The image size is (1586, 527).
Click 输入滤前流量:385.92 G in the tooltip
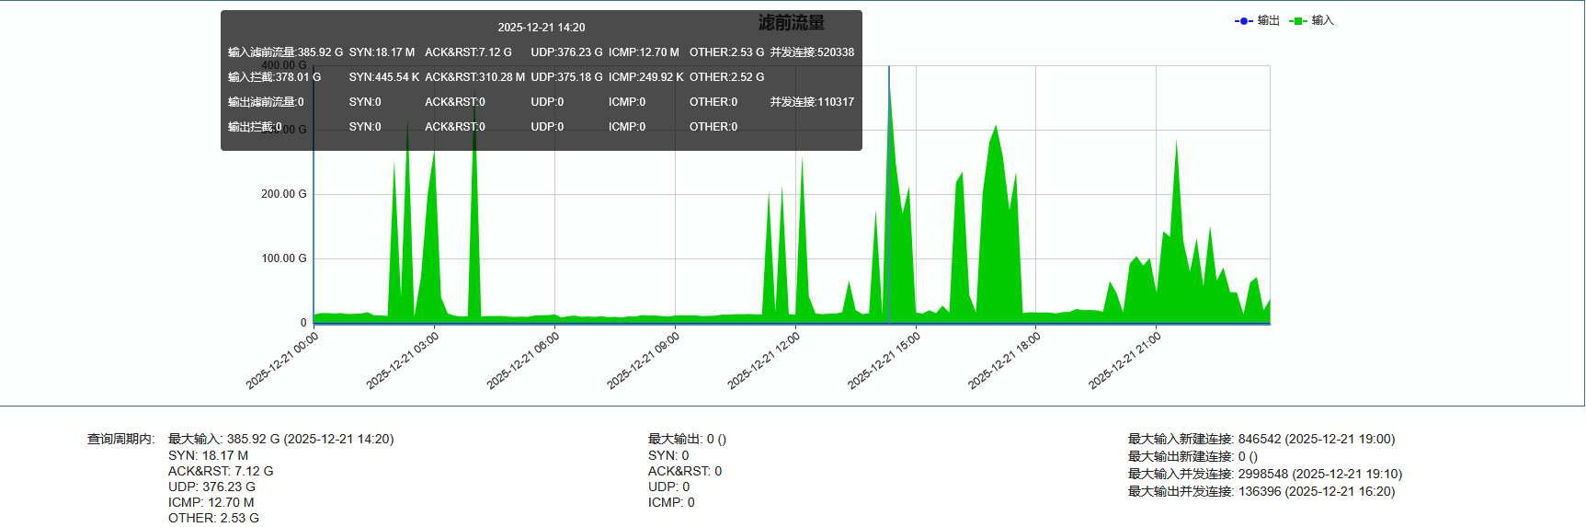click(x=285, y=52)
